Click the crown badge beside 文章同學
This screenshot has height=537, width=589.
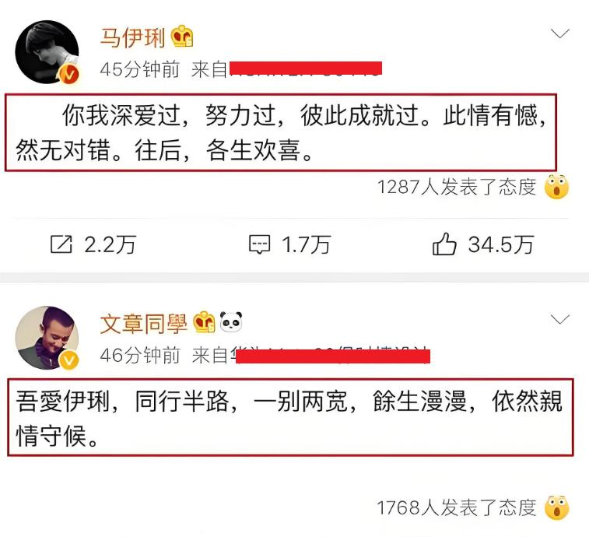pos(204,321)
